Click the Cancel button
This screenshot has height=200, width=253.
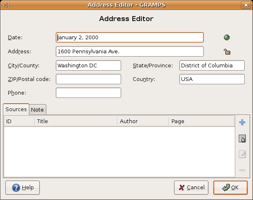click(191, 188)
